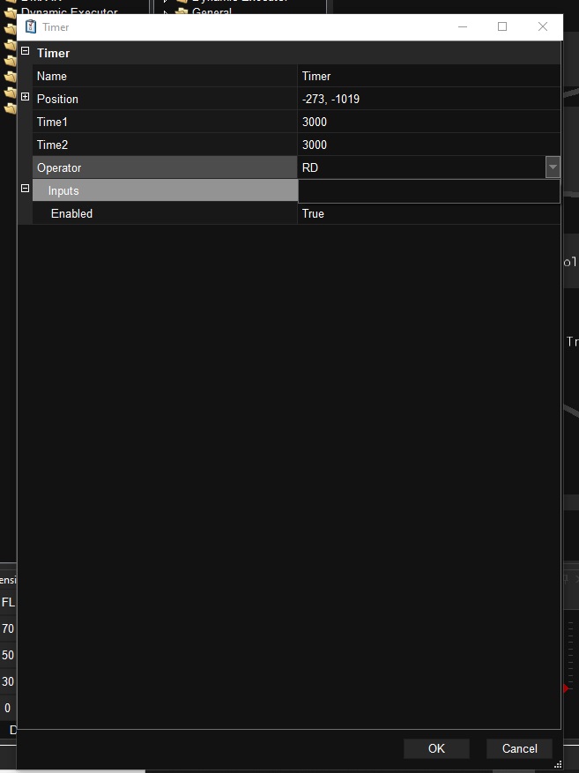Image resolution: width=579 pixels, height=773 pixels.
Task: Collapse the Timer property category
Action: 25,52
